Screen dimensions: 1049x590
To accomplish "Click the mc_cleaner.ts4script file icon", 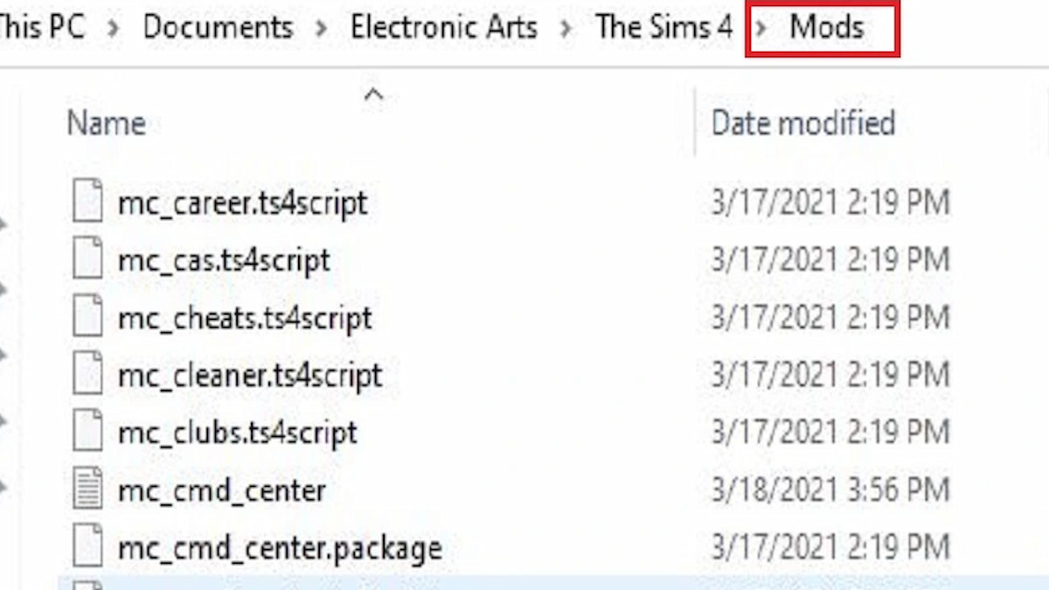I will tap(87, 376).
